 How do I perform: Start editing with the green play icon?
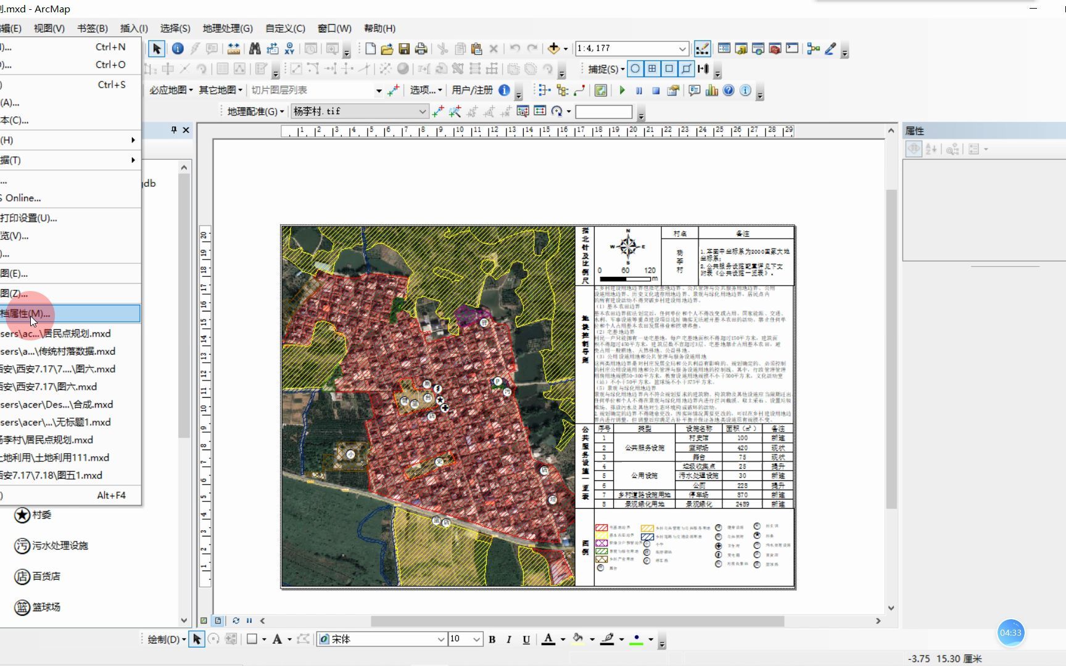pos(622,90)
